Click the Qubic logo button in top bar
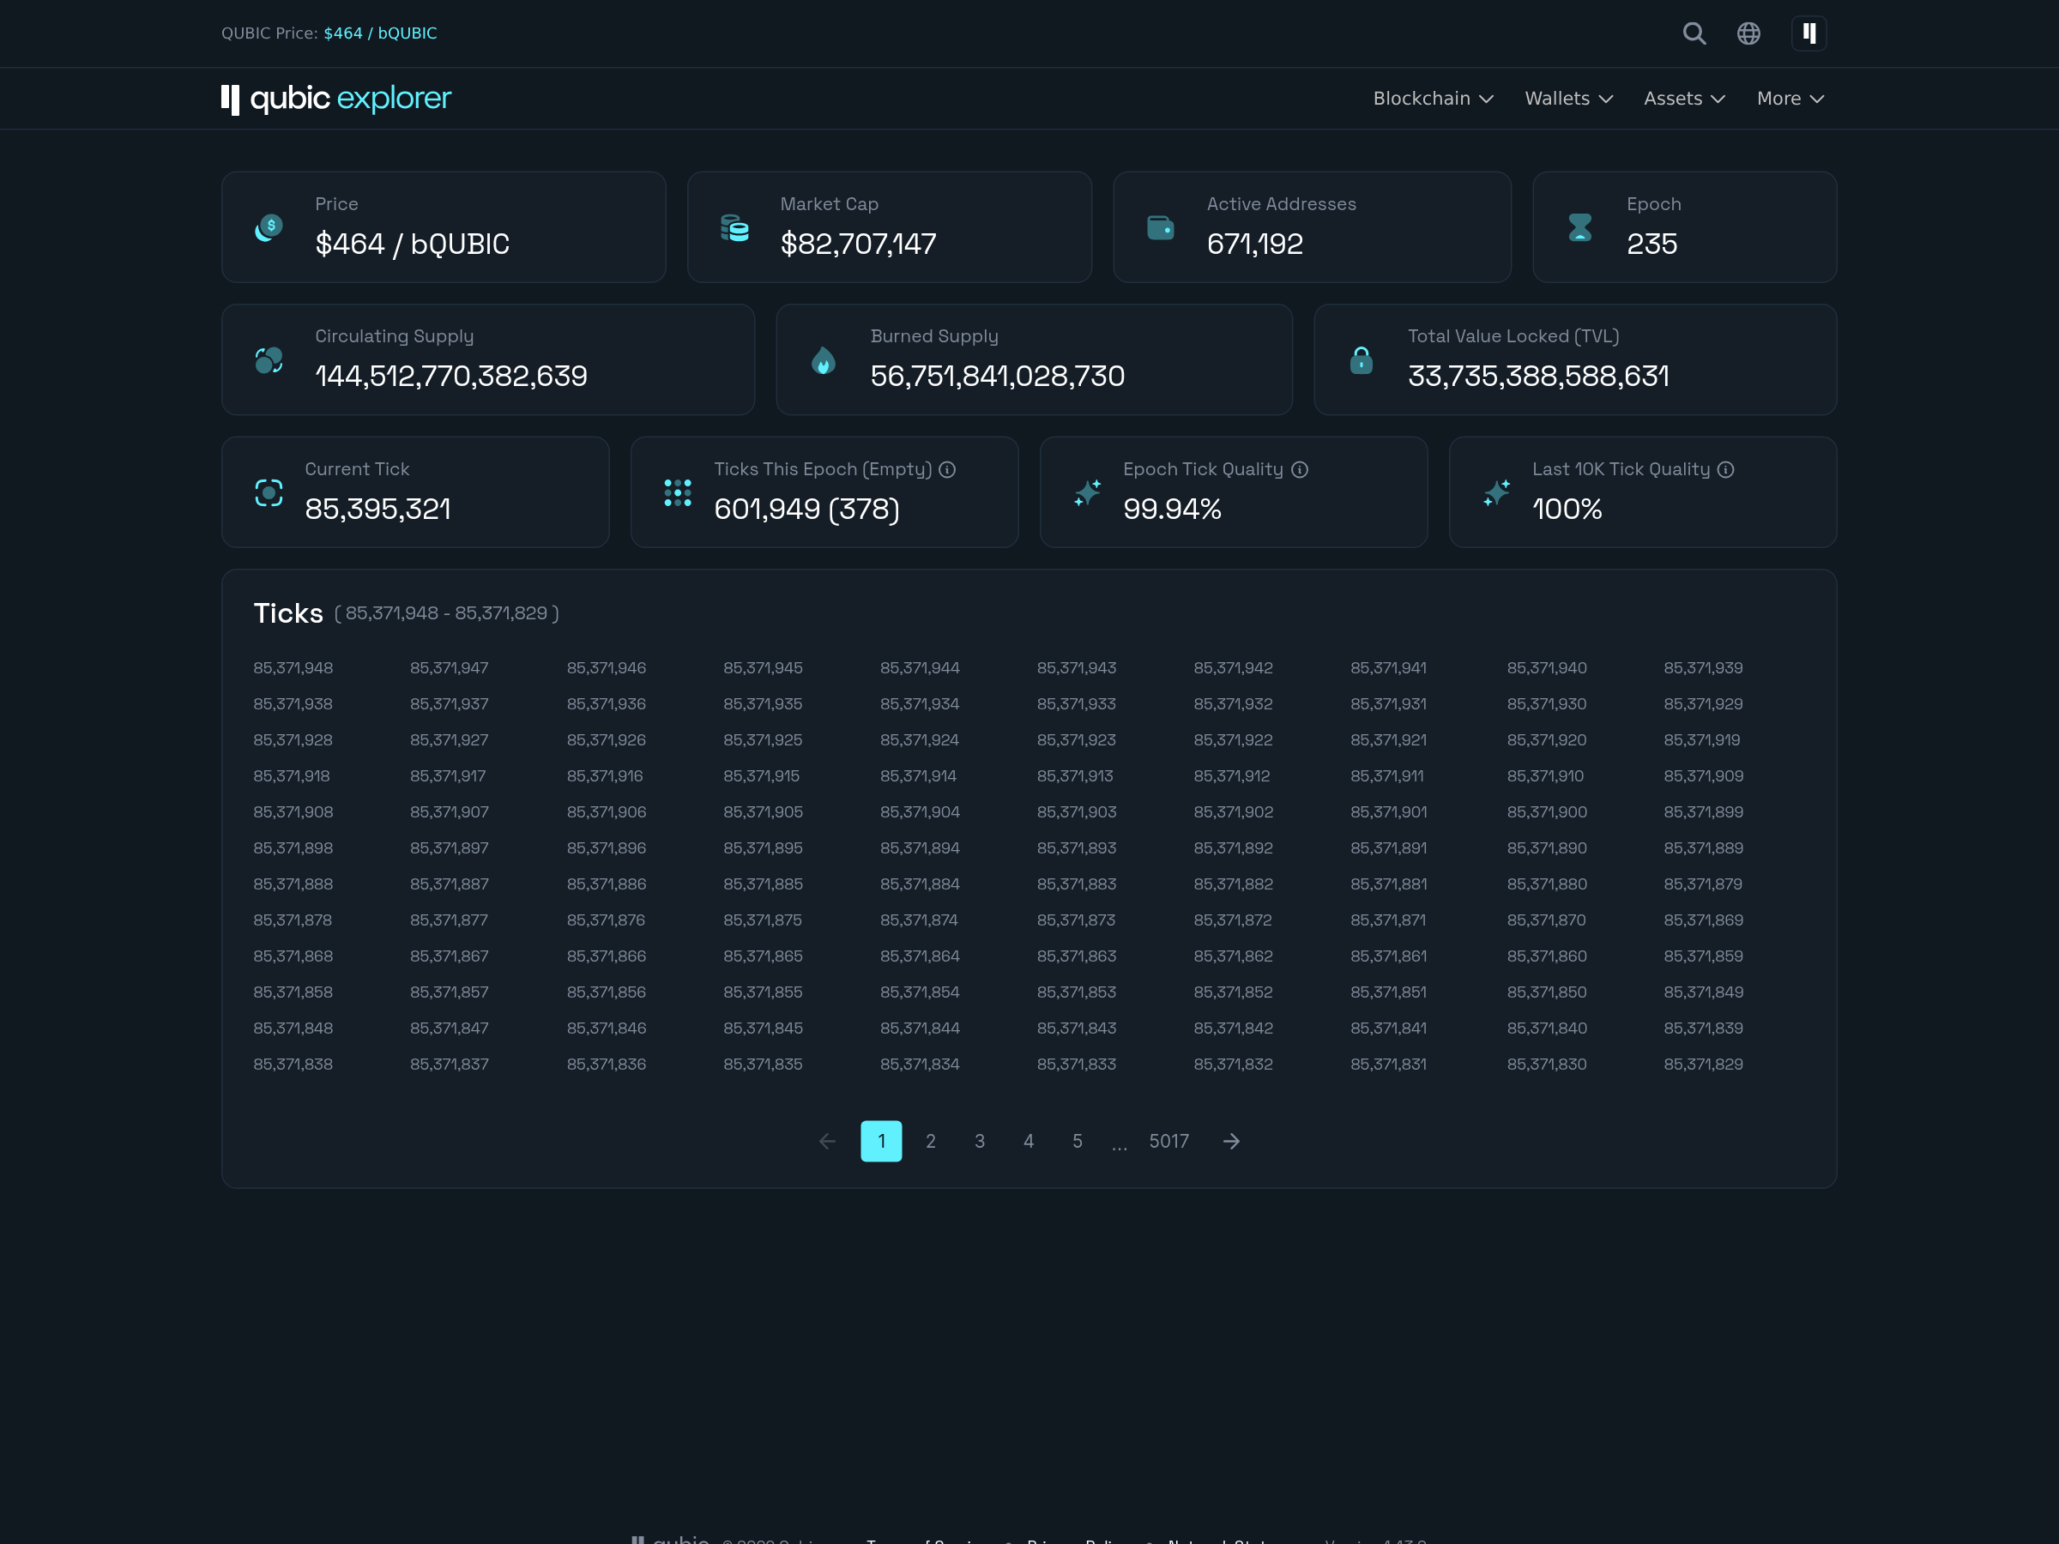This screenshot has width=2059, height=1544. click(1808, 33)
